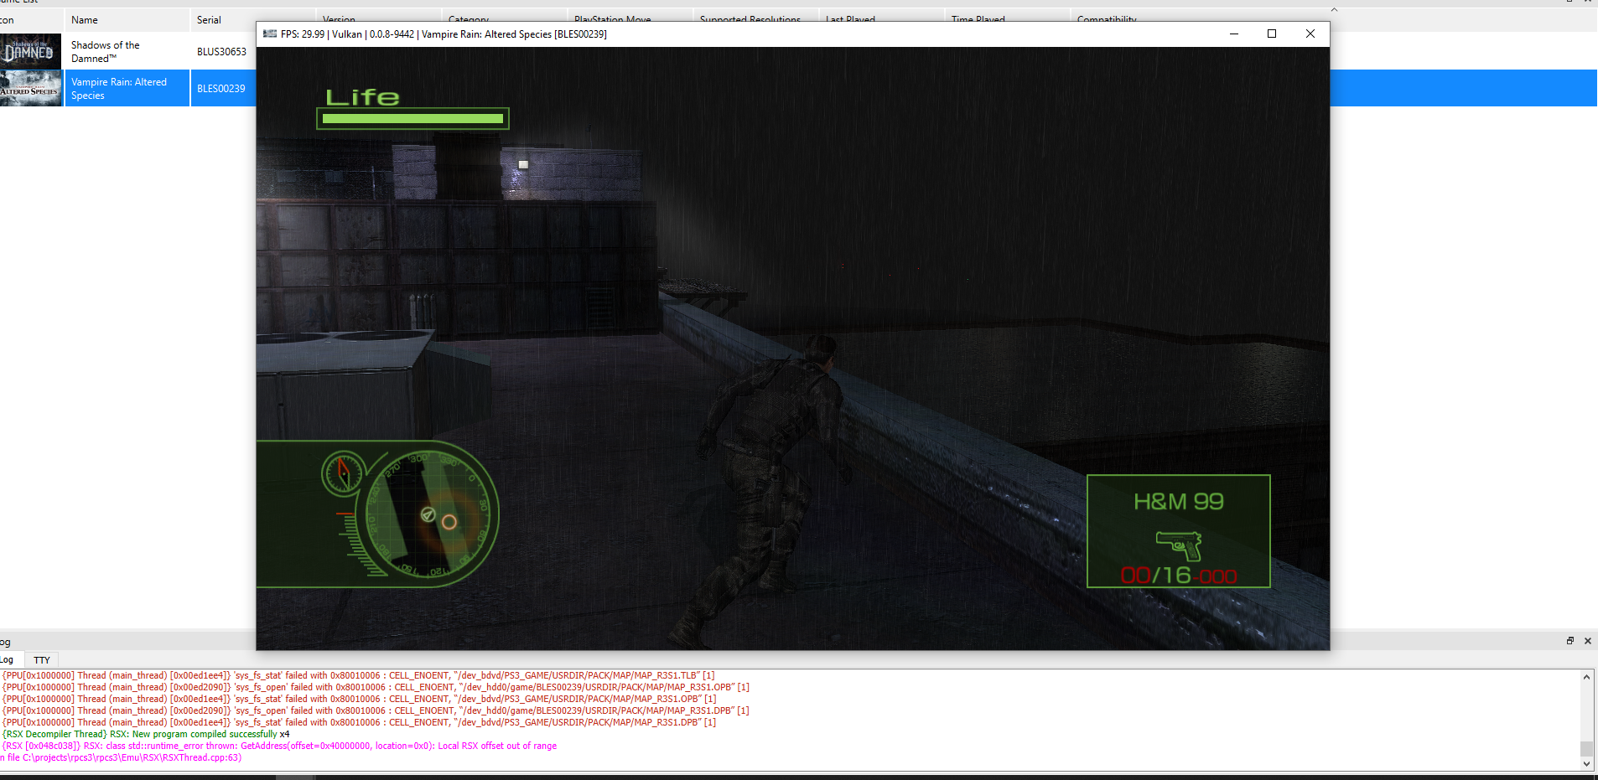Switch to the TTY tab

click(42, 660)
